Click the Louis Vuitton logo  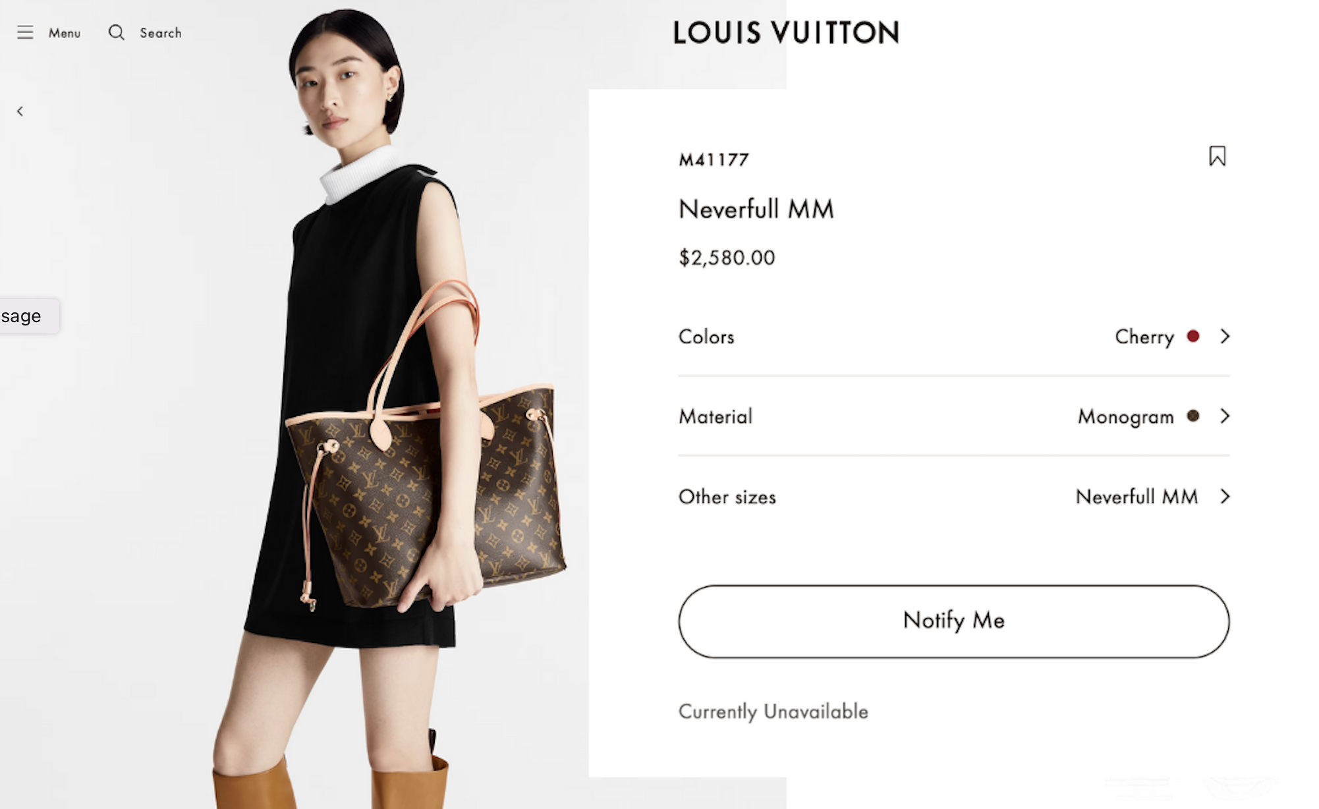(x=786, y=32)
